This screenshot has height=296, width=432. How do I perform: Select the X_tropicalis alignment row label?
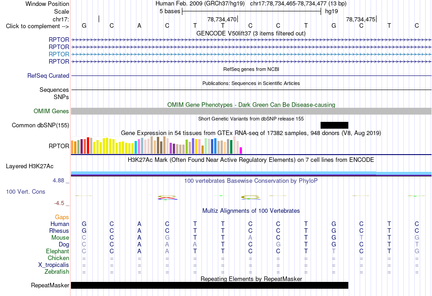pos(54,265)
